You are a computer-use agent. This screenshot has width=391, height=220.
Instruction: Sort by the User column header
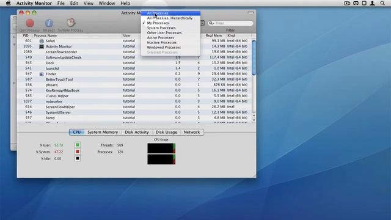[x=131, y=35]
